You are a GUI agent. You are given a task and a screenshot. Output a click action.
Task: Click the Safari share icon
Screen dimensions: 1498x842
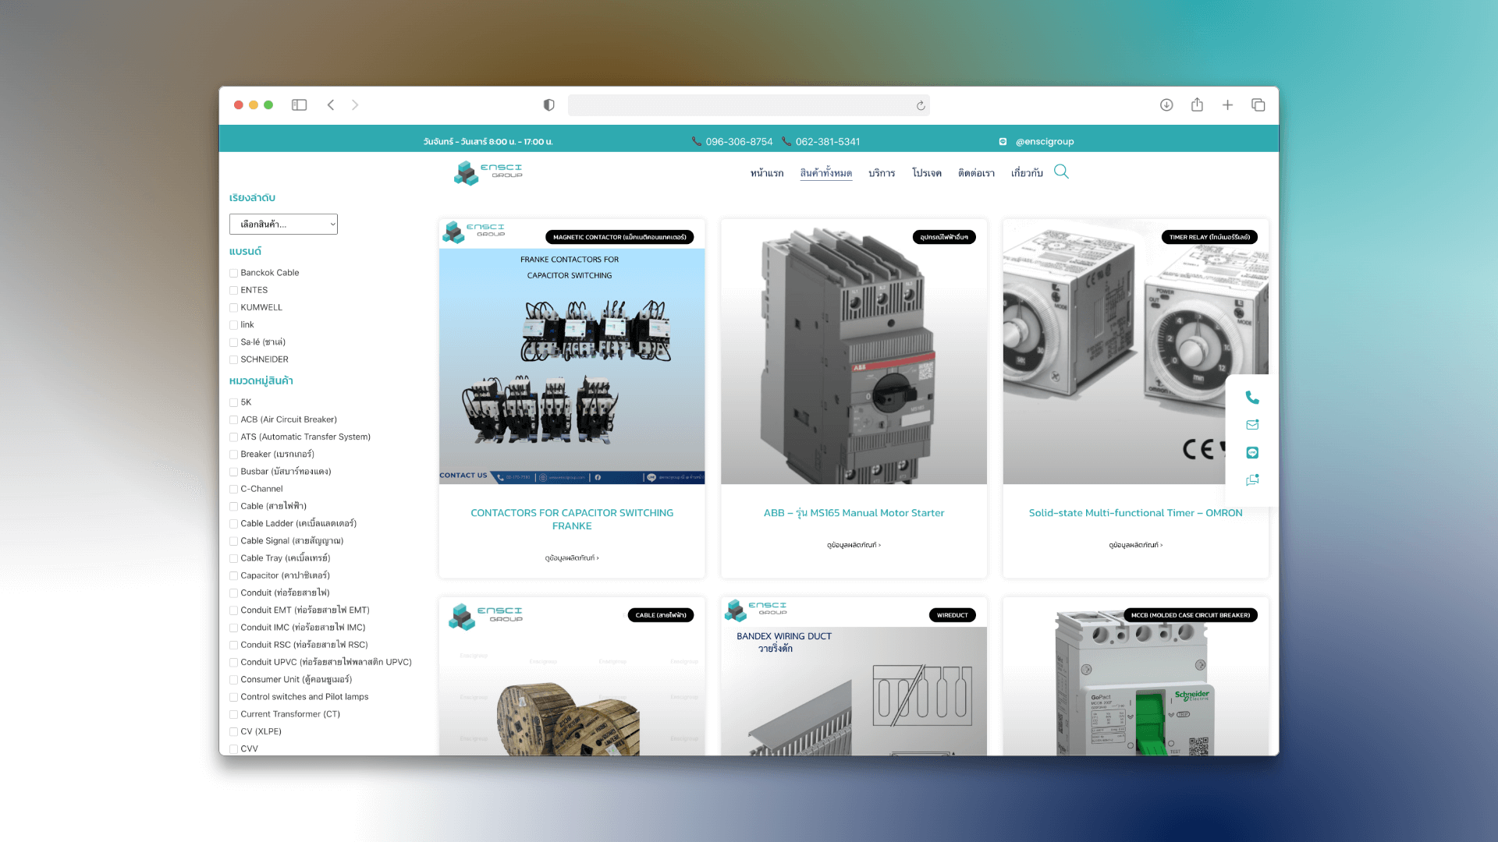pos(1197,105)
